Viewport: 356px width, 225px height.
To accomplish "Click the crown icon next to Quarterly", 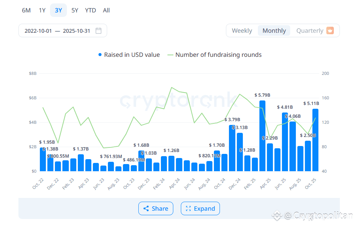I will (x=330, y=30).
